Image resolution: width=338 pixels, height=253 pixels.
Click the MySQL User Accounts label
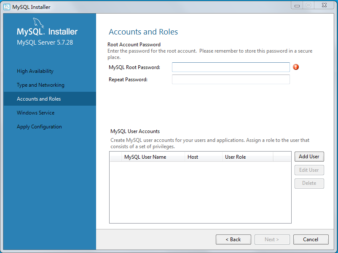tap(135, 131)
